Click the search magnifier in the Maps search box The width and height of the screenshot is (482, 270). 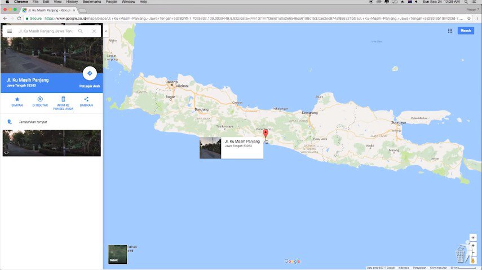[x=81, y=31]
